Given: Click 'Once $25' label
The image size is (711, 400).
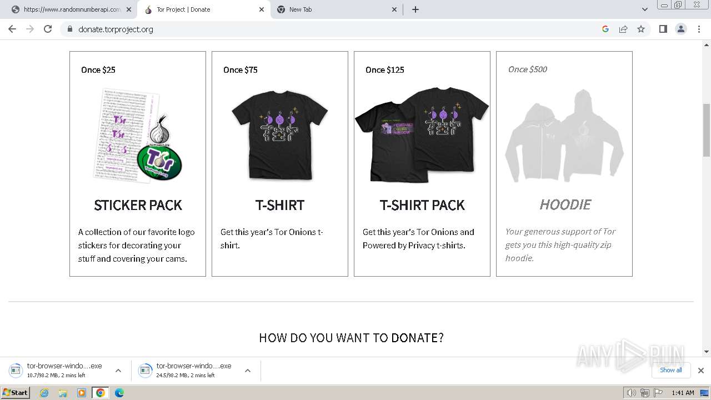Looking at the screenshot, I should coord(98,69).
